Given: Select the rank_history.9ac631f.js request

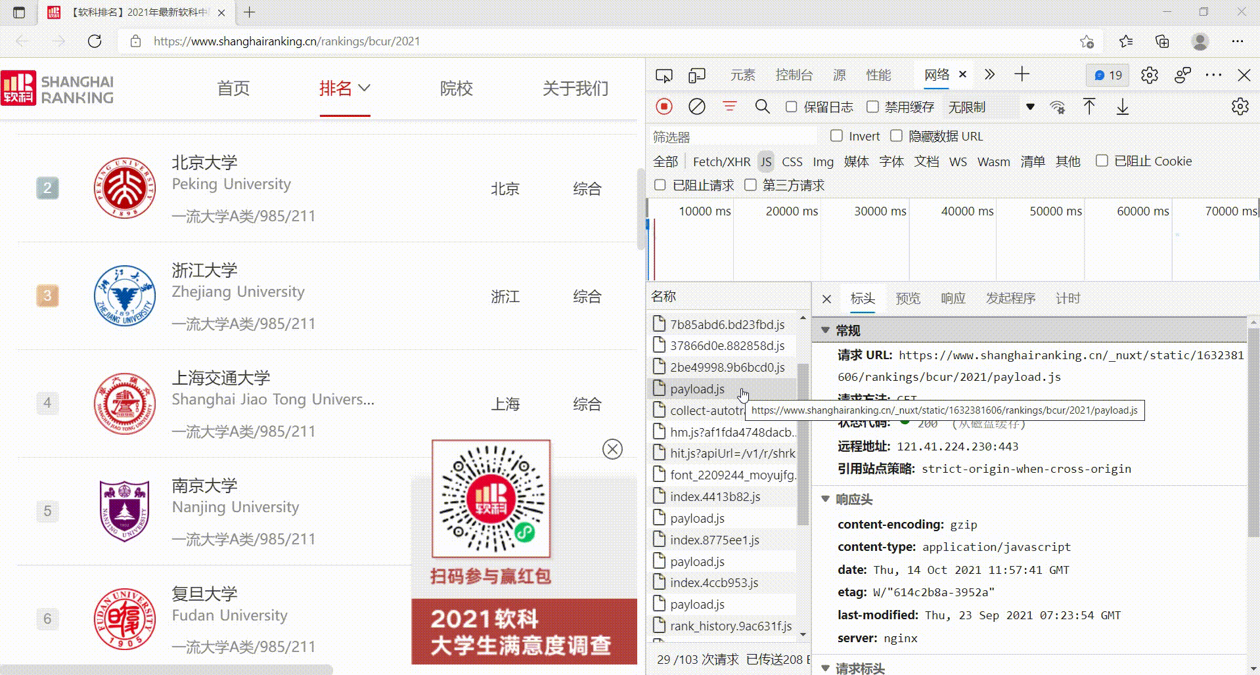Looking at the screenshot, I should pos(731,626).
